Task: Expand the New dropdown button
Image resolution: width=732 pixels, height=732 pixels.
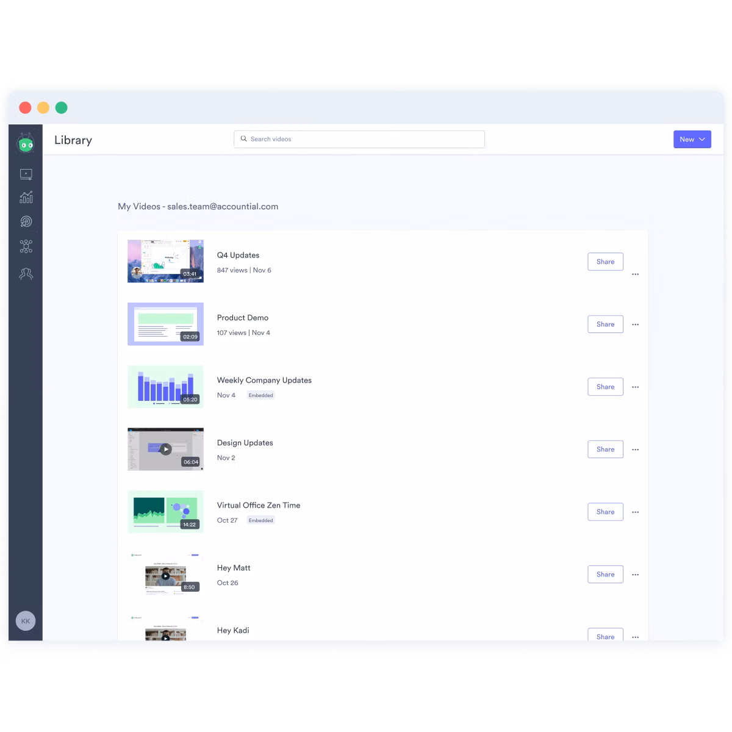Action: coord(692,139)
